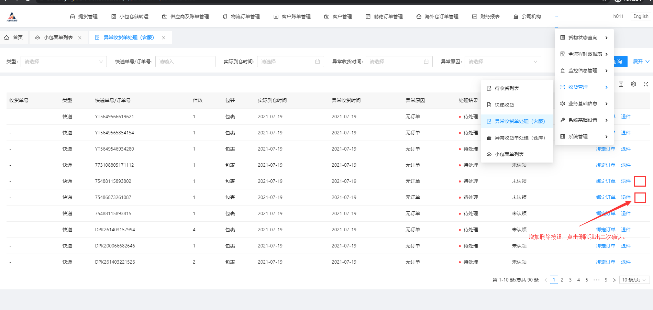The height and width of the screenshot is (310, 653).
Task: Close the 异常收货单处理 (客服) tab
Action: point(164,38)
